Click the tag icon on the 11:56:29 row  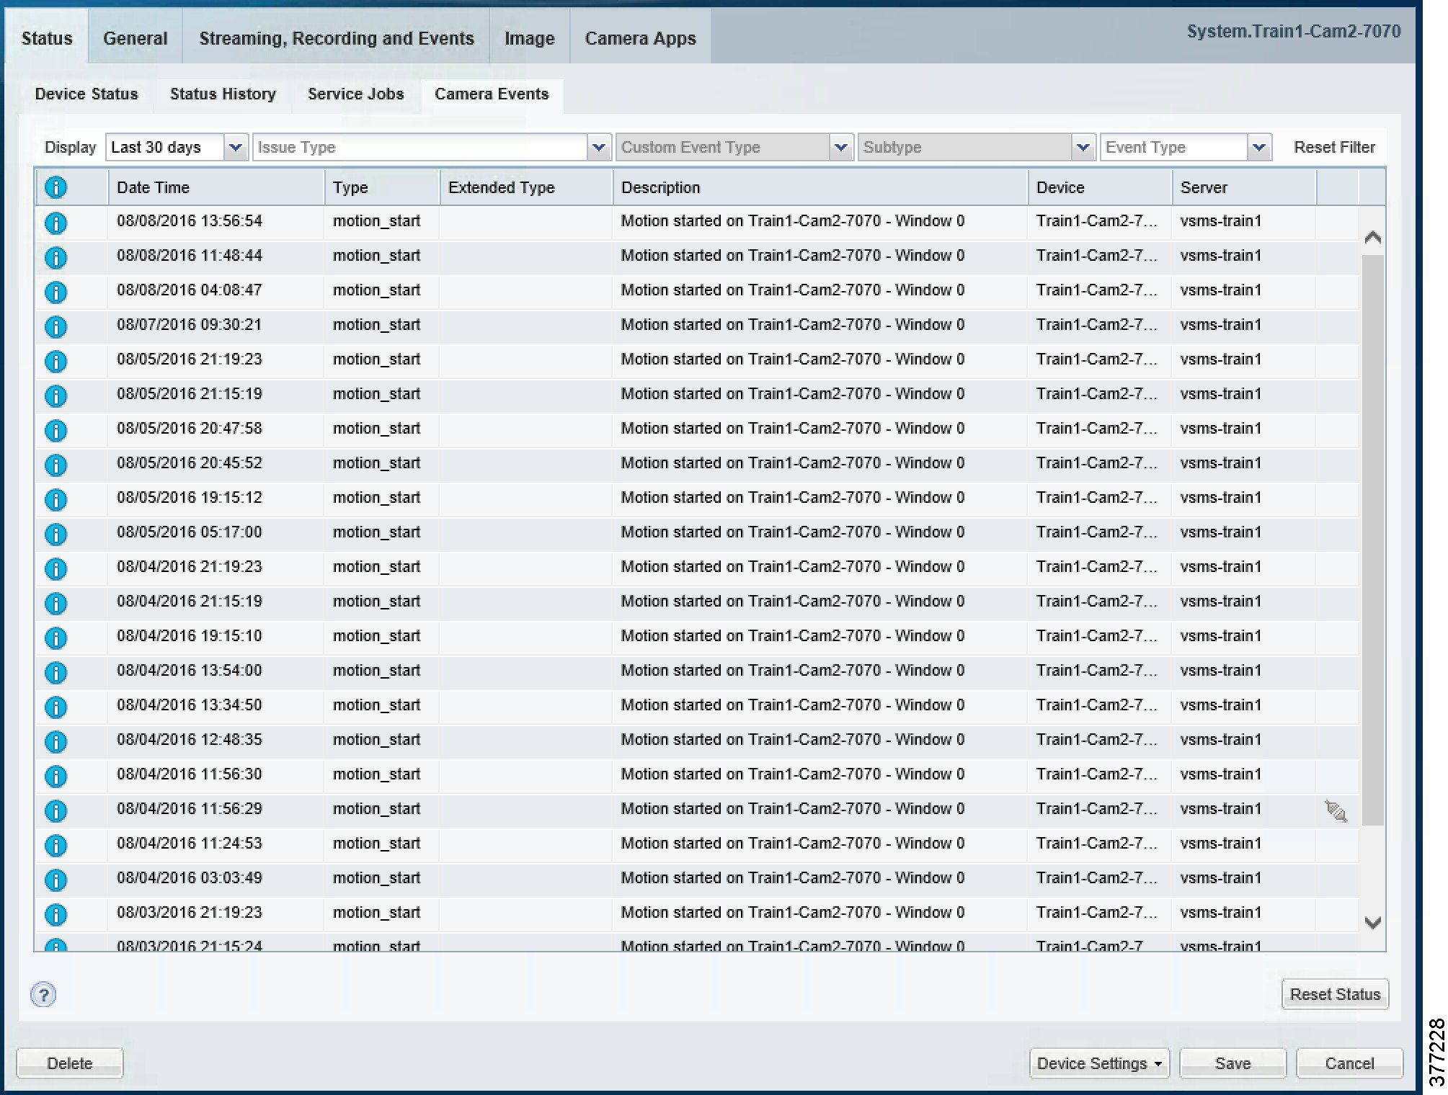(x=1336, y=811)
